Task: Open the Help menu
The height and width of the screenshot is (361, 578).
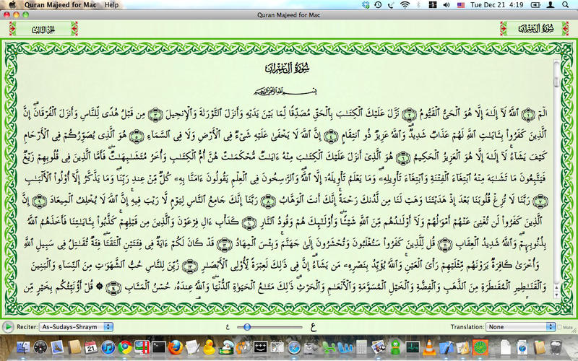Action: click(112, 5)
